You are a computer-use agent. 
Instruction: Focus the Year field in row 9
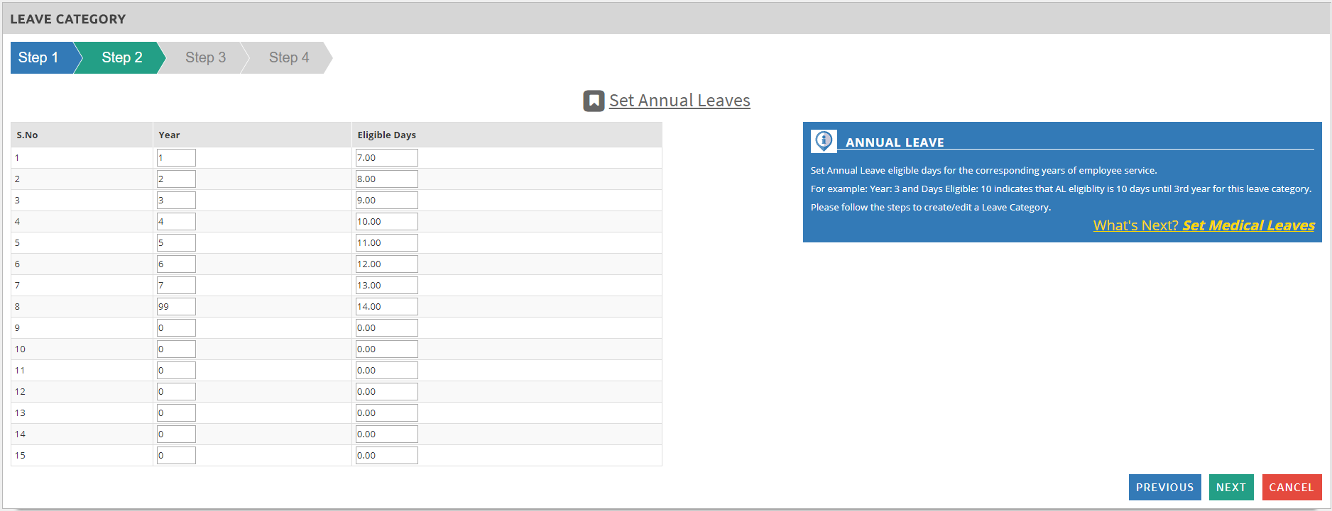pos(176,327)
